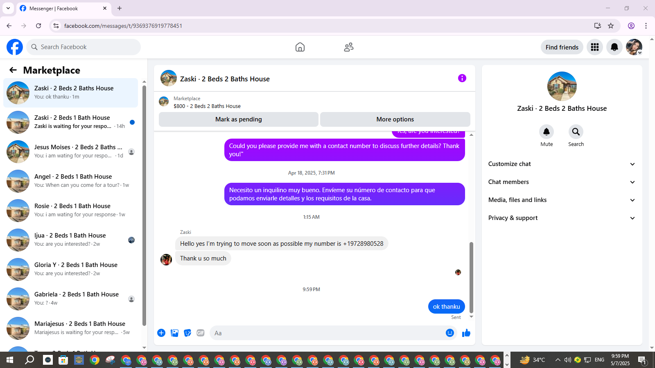Choose a sticker icon
This screenshot has width=655, height=368.
click(x=187, y=333)
